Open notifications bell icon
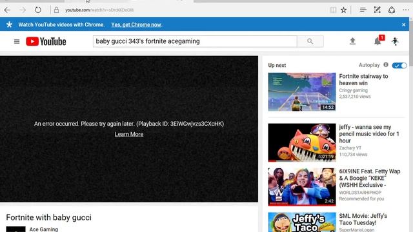The width and height of the screenshot is (413, 232). coord(378,41)
